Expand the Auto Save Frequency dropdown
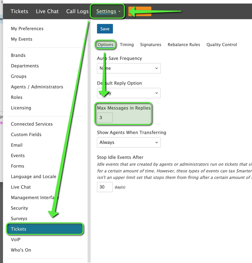252x263 pixels. tap(129, 68)
